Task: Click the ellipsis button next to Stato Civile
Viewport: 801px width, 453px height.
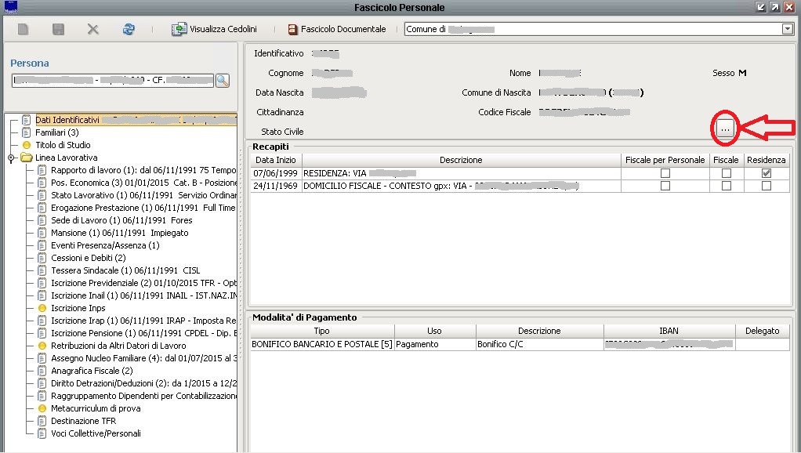Action: pyautogui.click(x=726, y=129)
